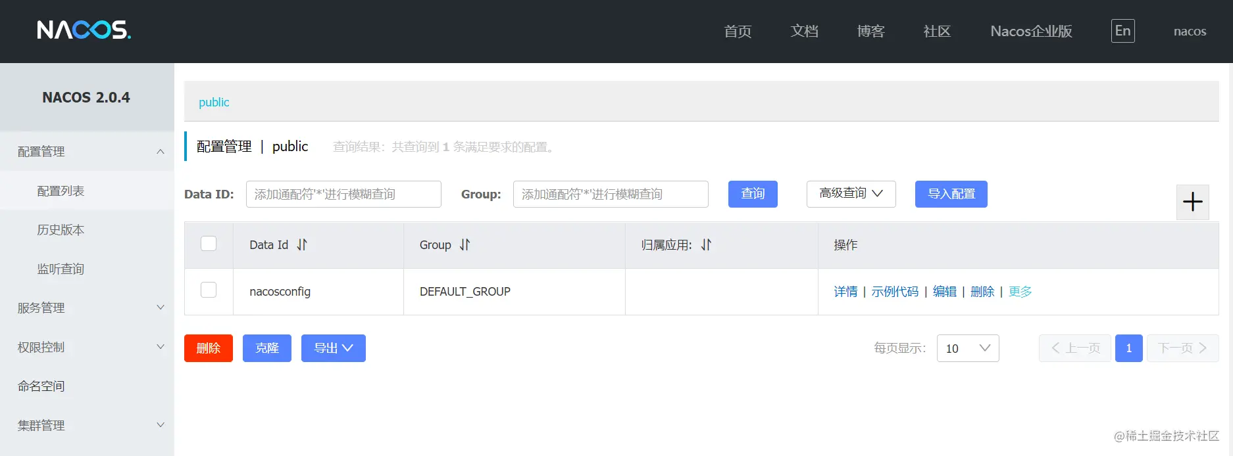The height and width of the screenshot is (456, 1233).
Task: Click the NACOS logo
Action: coord(84,30)
